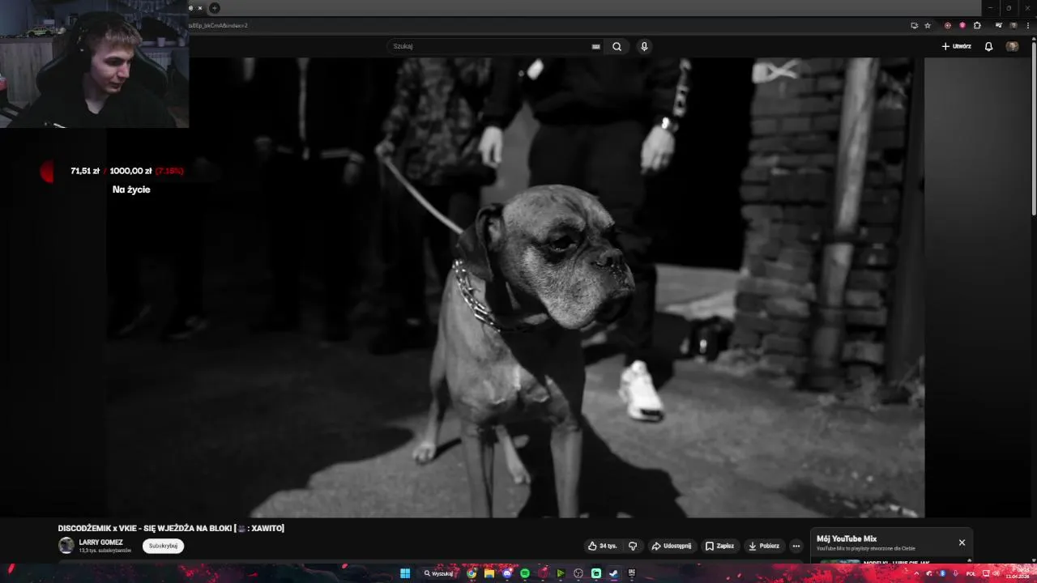The height and width of the screenshot is (583, 1037).
Task: Open the YouTube account avatar menu
Action: [x=1012, y=46]
